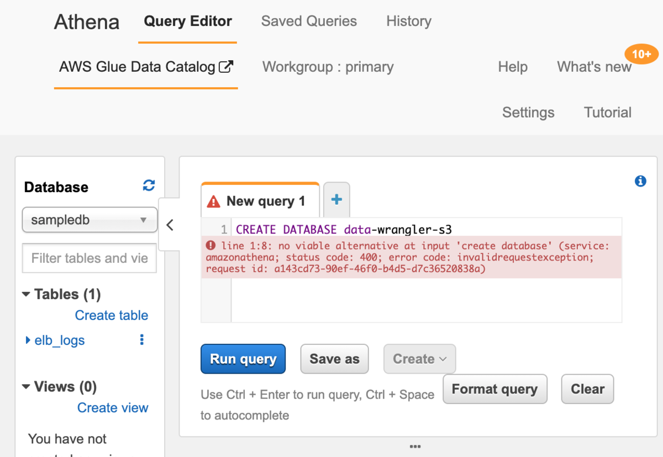663x457 pixels.
Task: Open the Saved Queries tab
Action: point(309,22)
